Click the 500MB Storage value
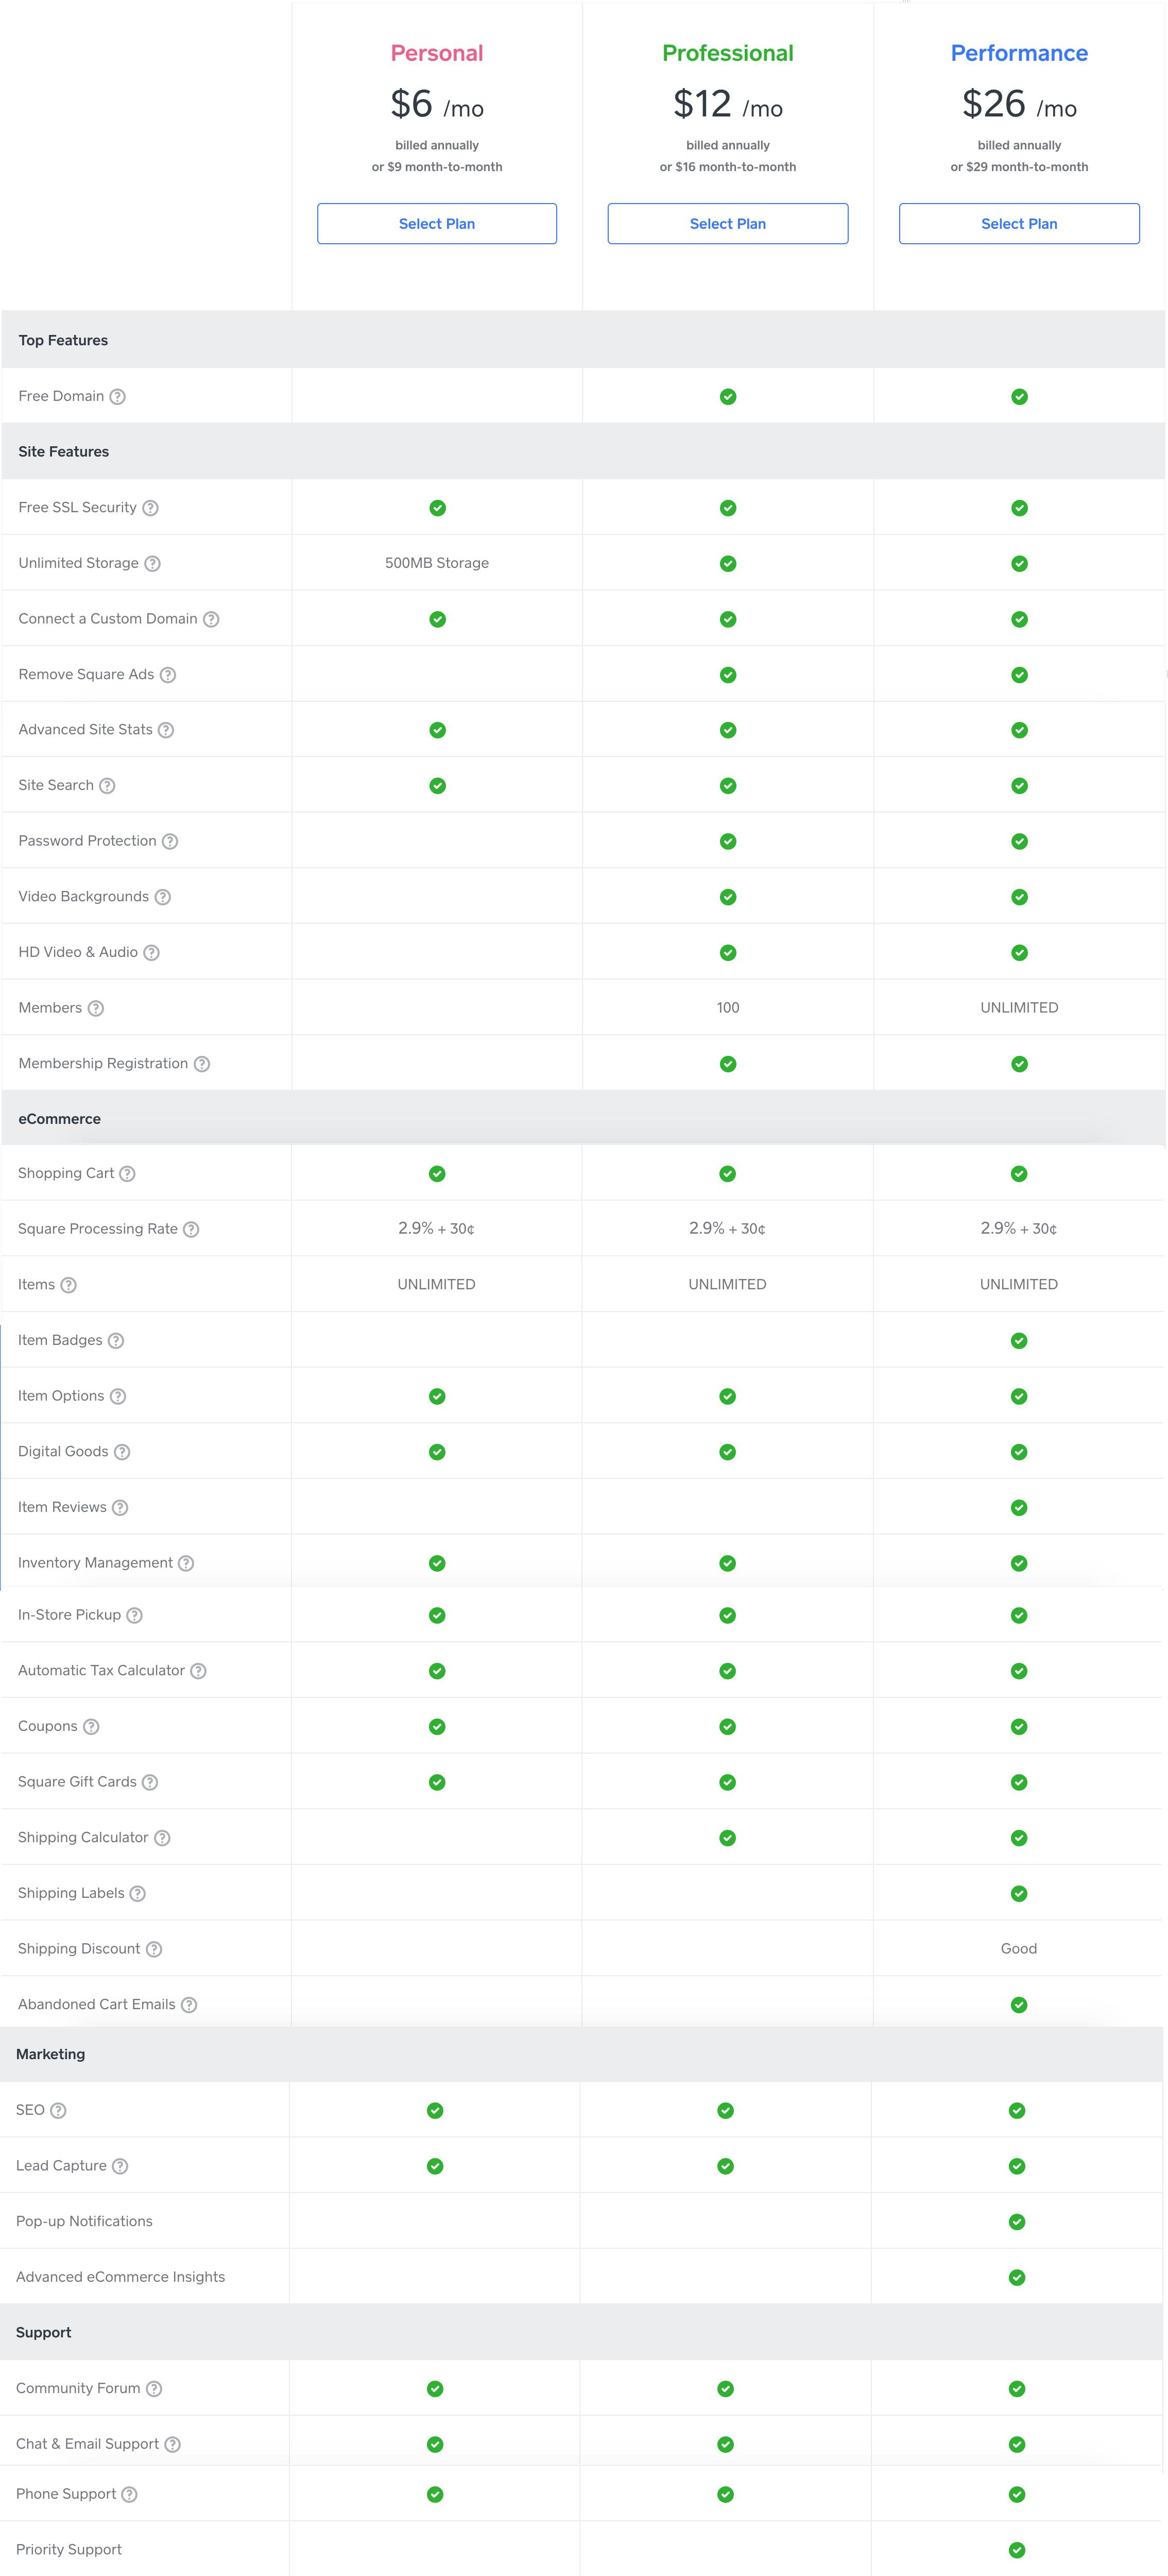The height and width of the screenshot is (2576, 1168). click(x=437, y=563)
